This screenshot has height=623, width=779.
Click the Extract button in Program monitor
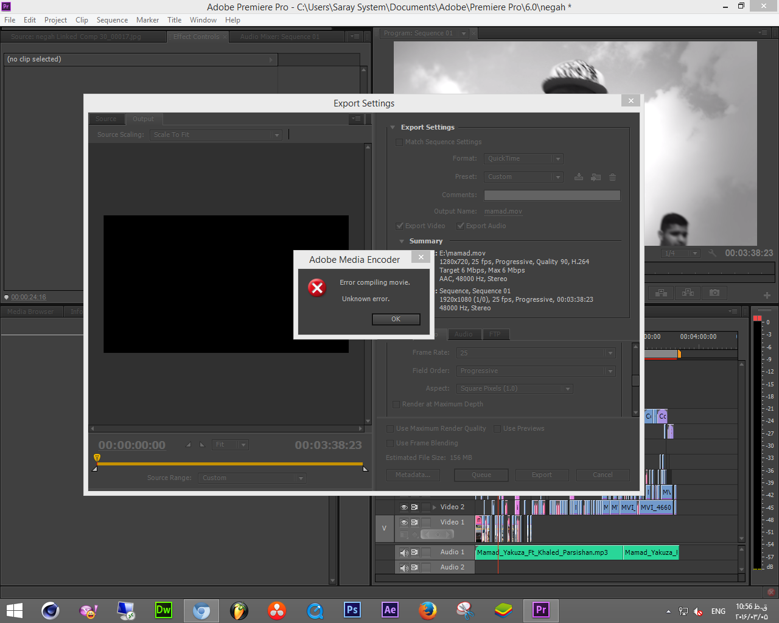(x=688, y=293)
